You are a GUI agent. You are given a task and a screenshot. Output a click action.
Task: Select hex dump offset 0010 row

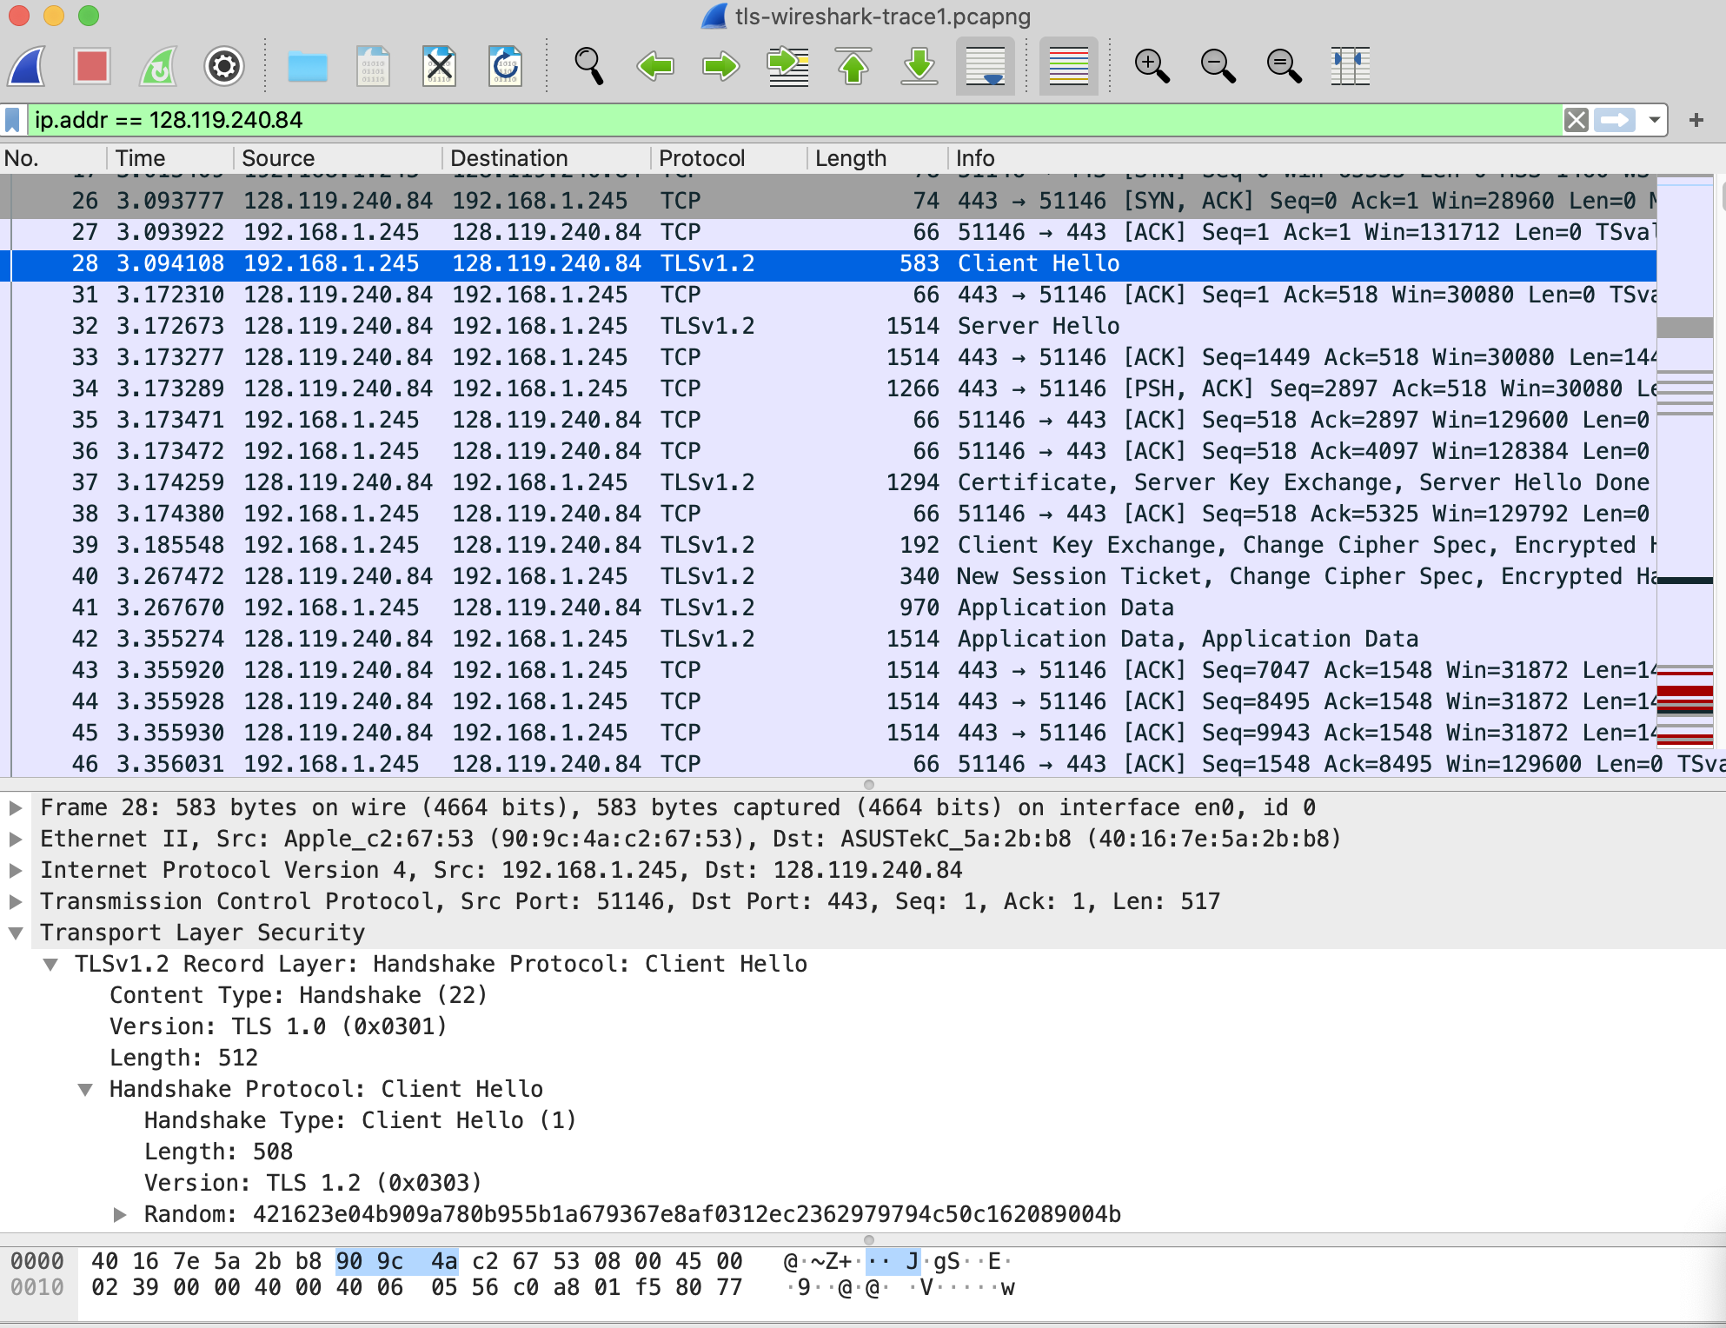pyautogui.click(x=37, y=1288)
